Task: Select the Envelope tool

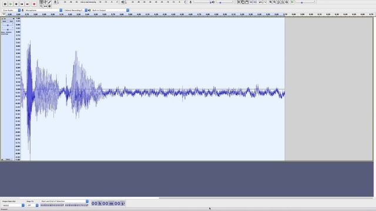Action: click(45, 2)
